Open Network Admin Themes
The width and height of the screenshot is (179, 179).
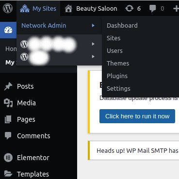118,64
